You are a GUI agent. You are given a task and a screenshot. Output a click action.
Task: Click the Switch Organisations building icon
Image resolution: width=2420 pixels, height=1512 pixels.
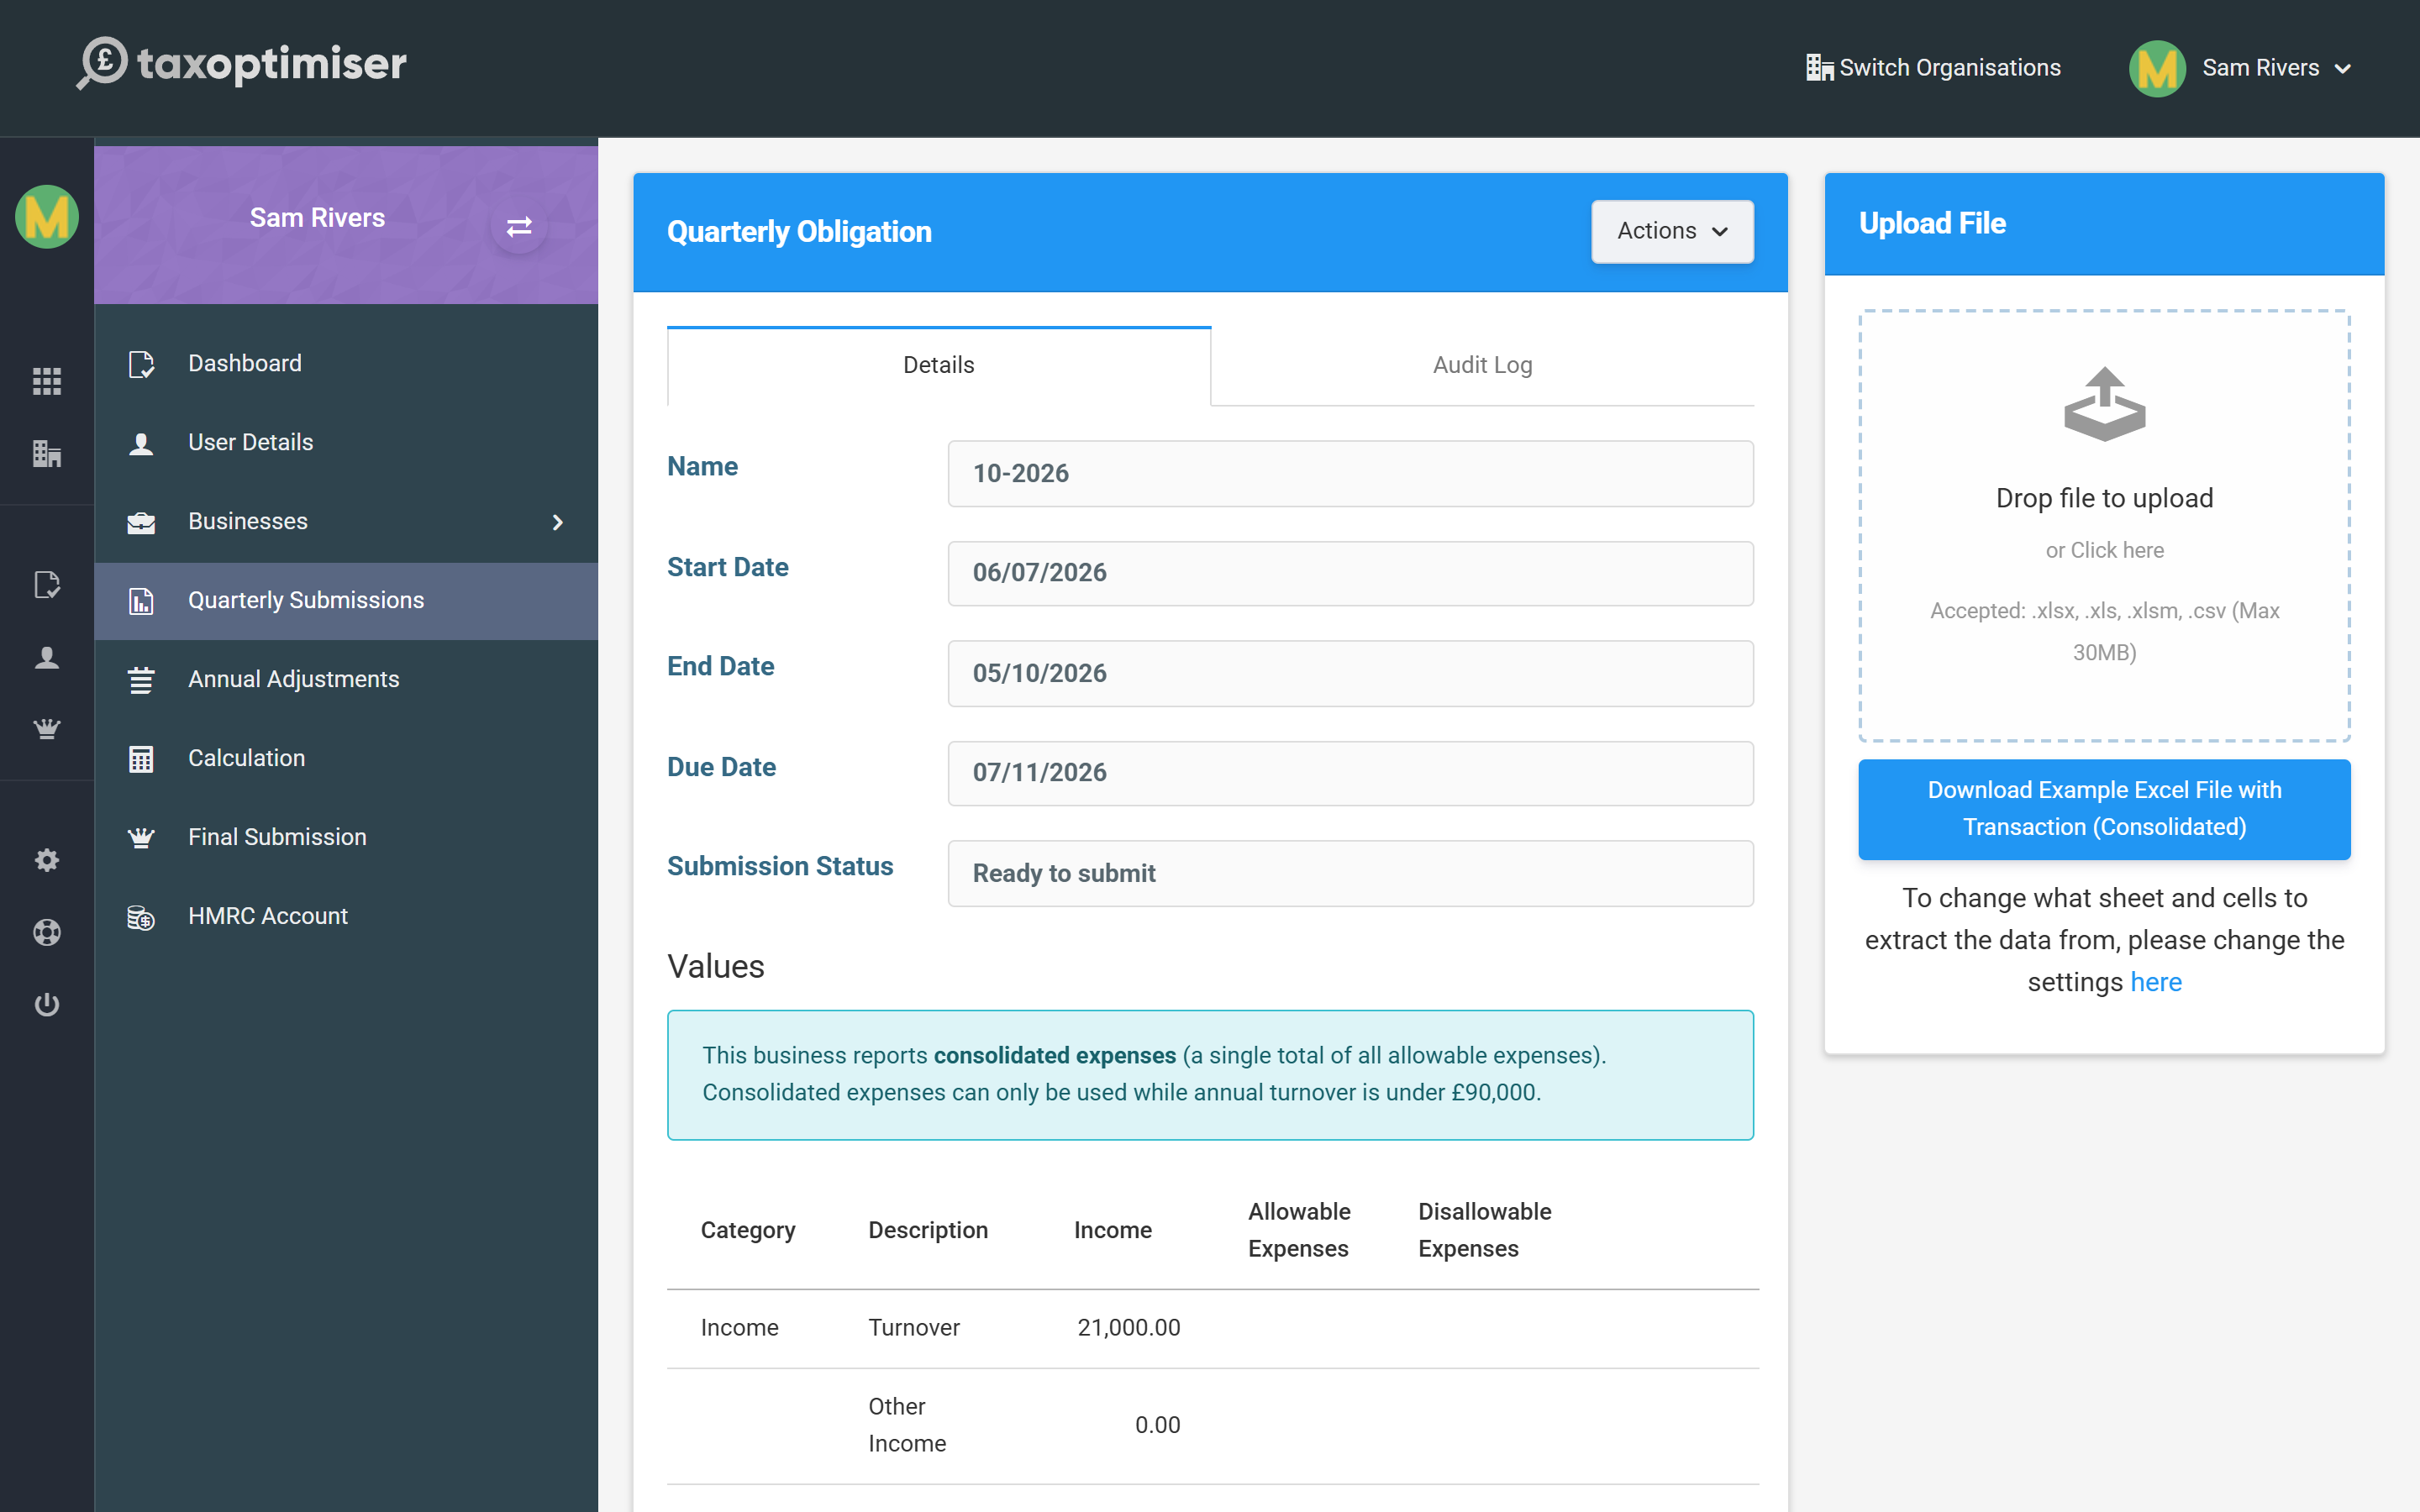pyautogui.click(x=1819, y=67)
